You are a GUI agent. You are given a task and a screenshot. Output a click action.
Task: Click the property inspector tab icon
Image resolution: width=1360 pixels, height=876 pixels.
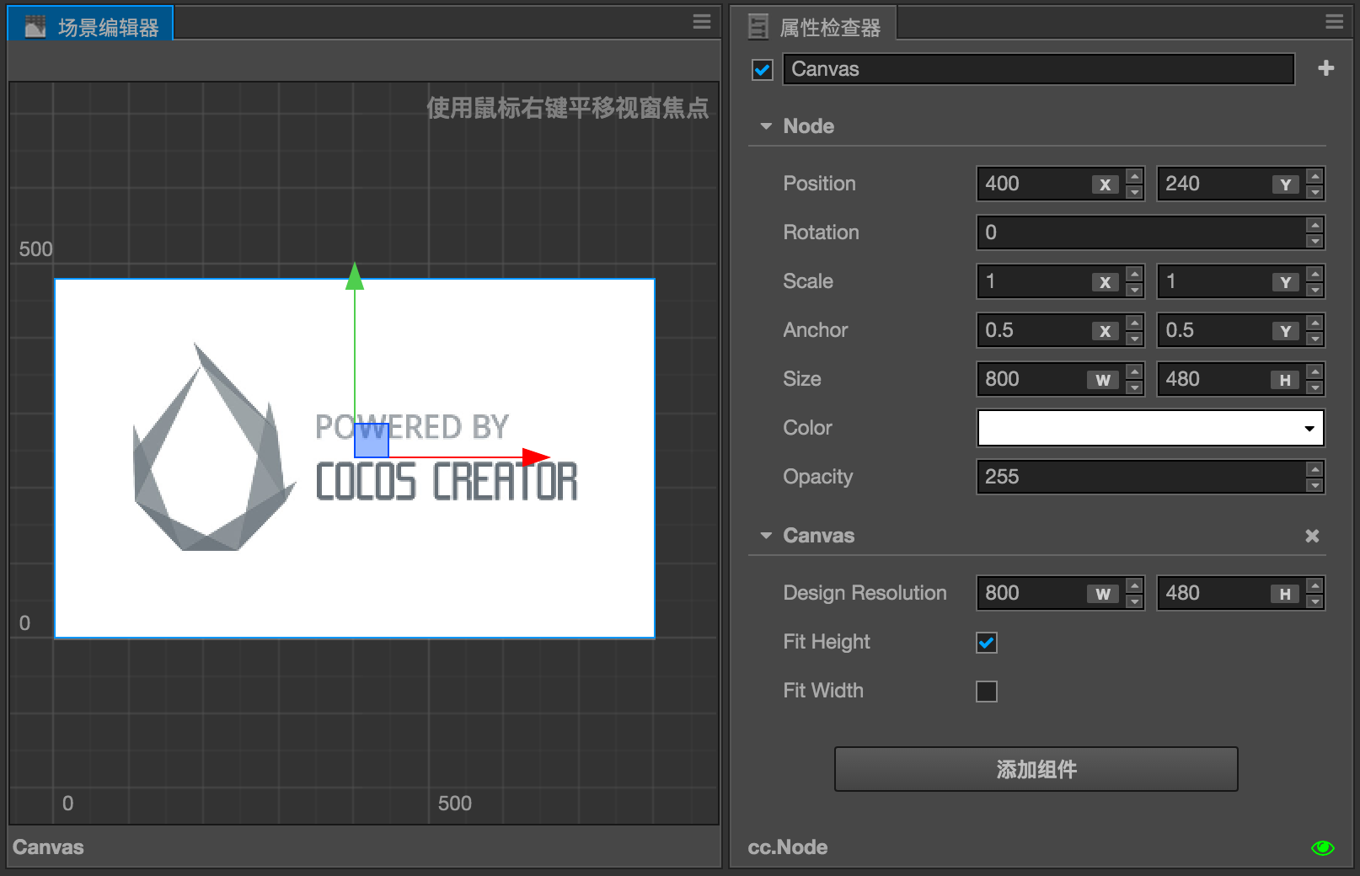(758, 27)
